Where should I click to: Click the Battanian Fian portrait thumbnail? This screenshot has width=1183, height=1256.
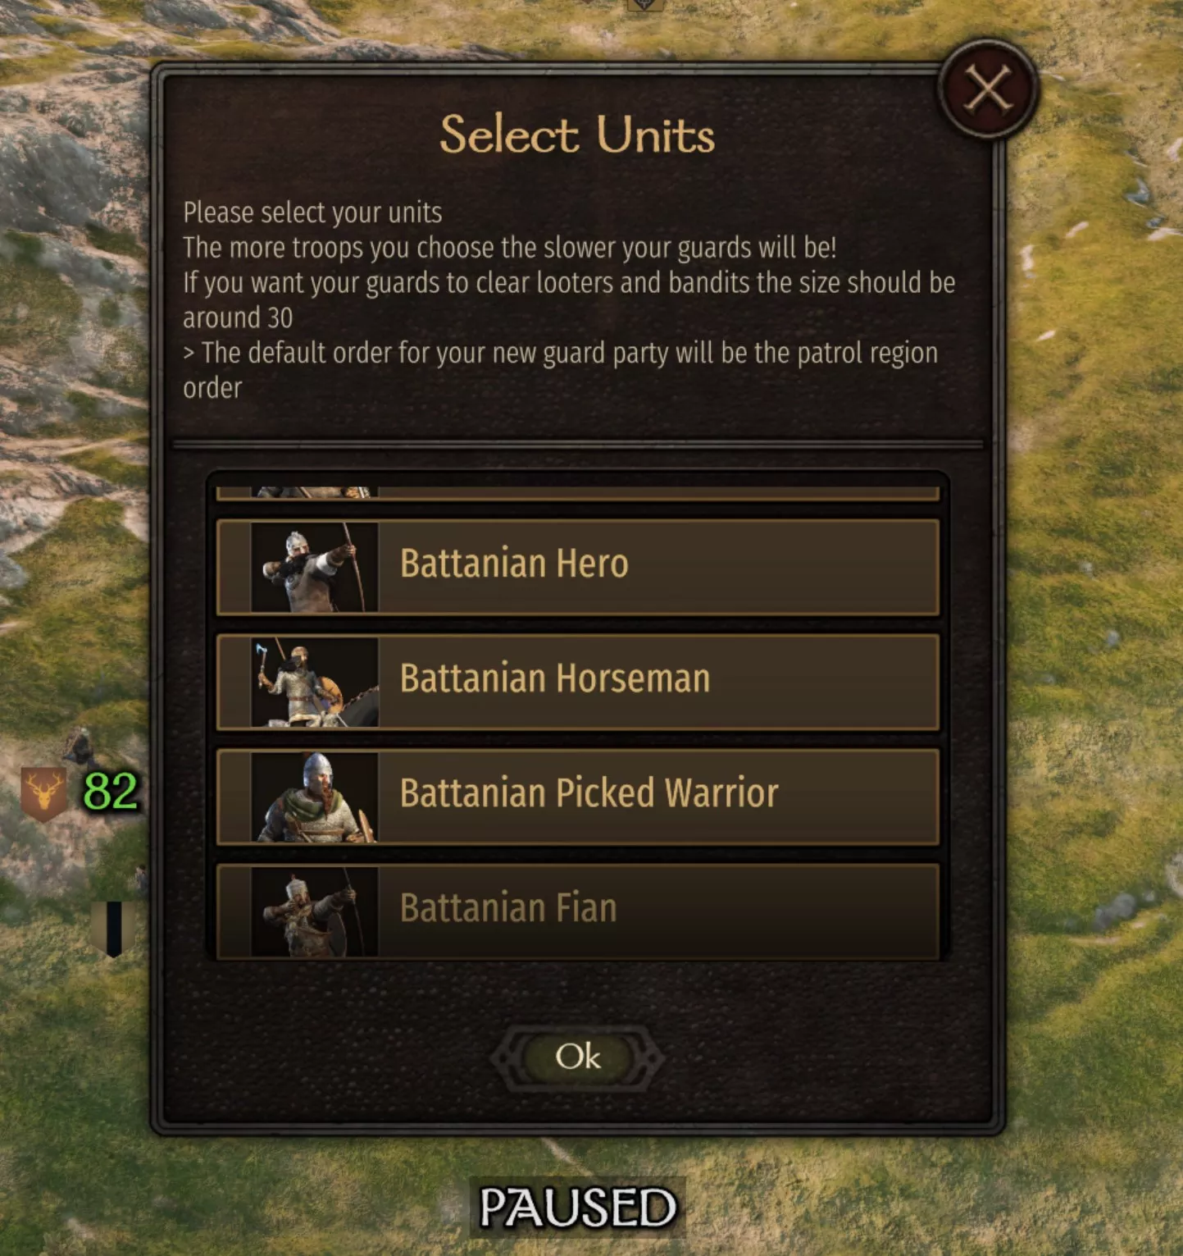315,911
